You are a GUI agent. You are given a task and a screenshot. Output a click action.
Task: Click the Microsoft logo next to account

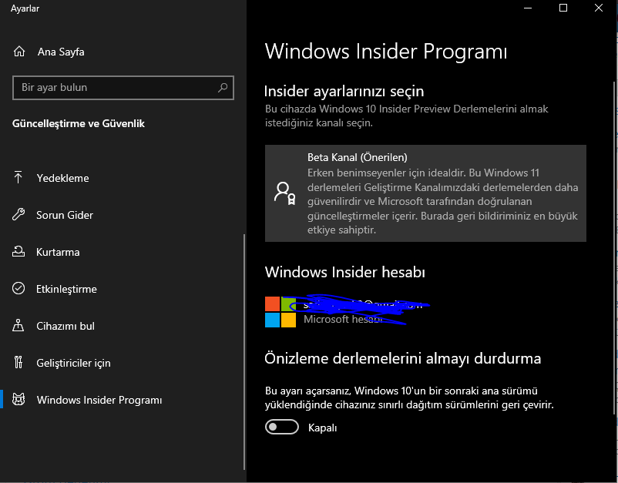pyautogui.click(x=280, y=312)
